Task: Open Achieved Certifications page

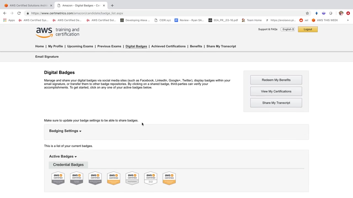Action: pyautogui.click(x=168, y=46)
